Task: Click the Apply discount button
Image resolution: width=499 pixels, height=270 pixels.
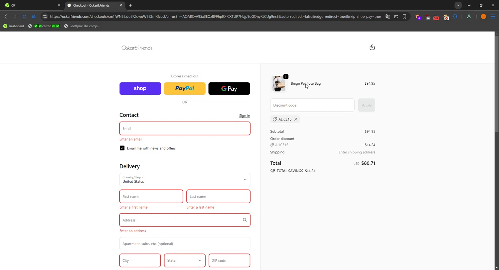Action: tap(367, 105)
